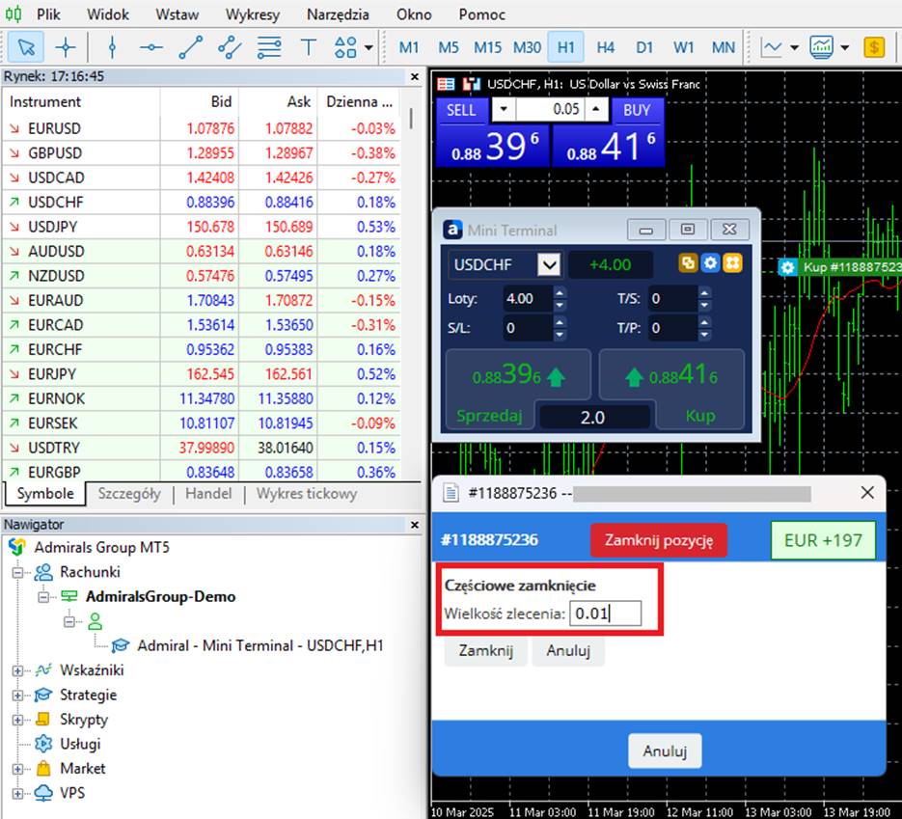Switch chart timeframe to M30
Screen dimensions: 902x819
tap(527, 47)
